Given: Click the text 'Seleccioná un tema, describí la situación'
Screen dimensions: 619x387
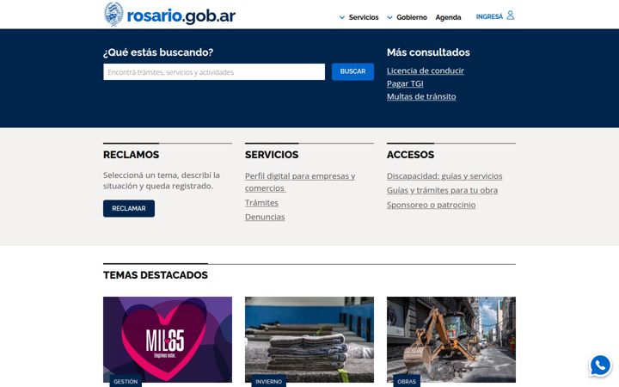Looking at the screenshot, I should click(x=162, y=181).
